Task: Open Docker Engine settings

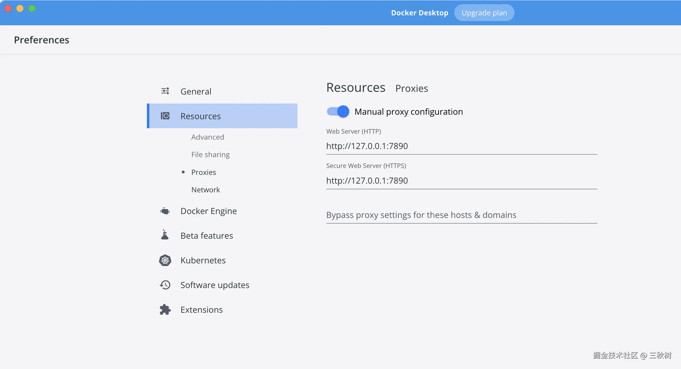Action: pos(208,211)
